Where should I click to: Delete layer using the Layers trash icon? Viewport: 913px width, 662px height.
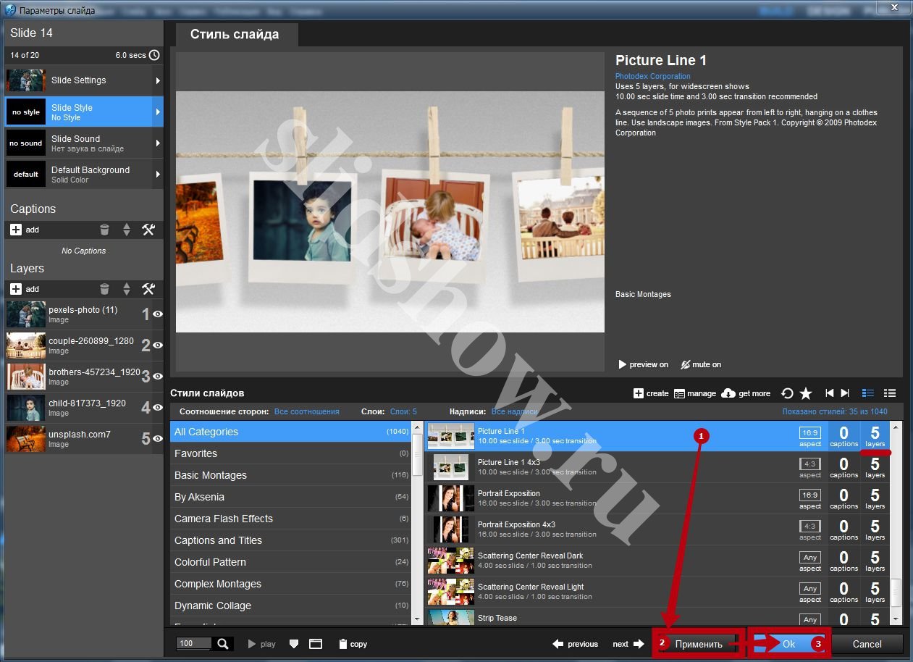pos(105,289)
